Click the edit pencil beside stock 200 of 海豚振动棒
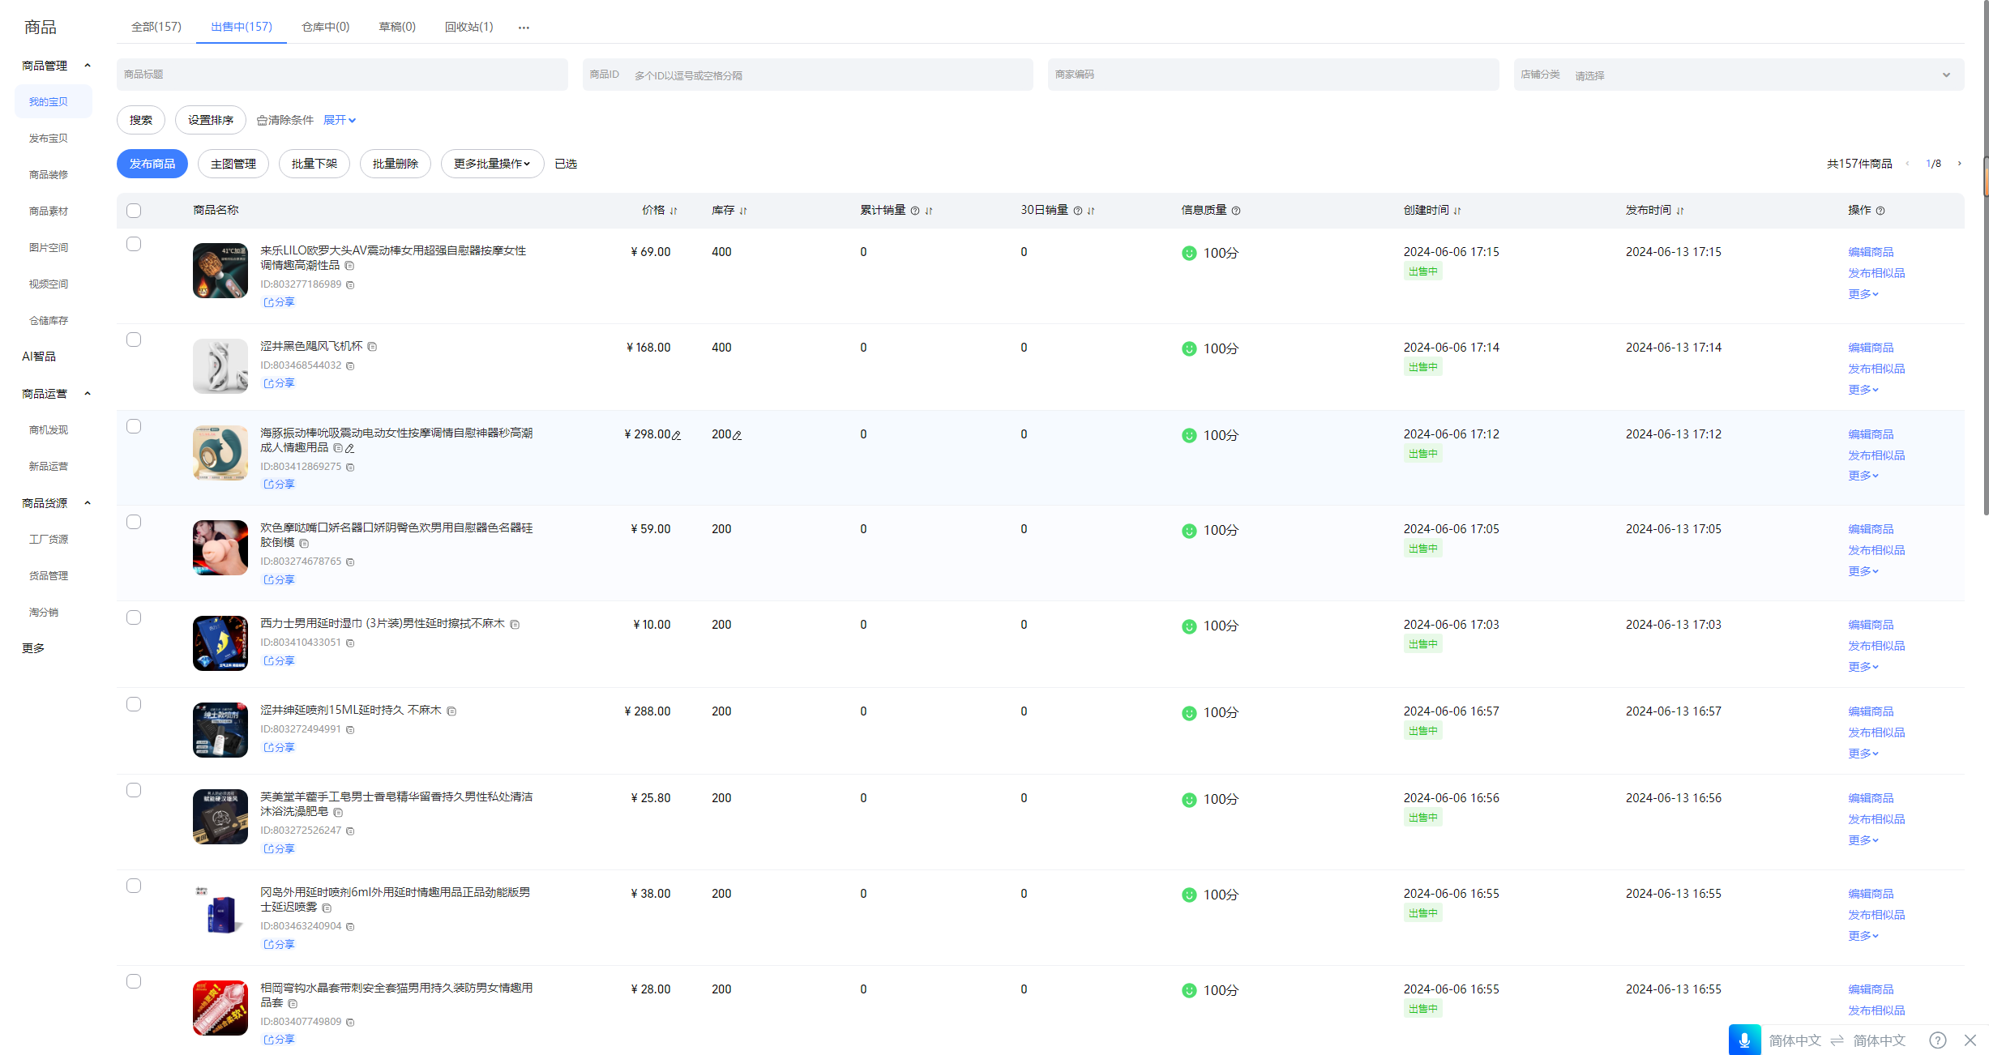This screenshot has height=1055, width=1989. [737, 435]
